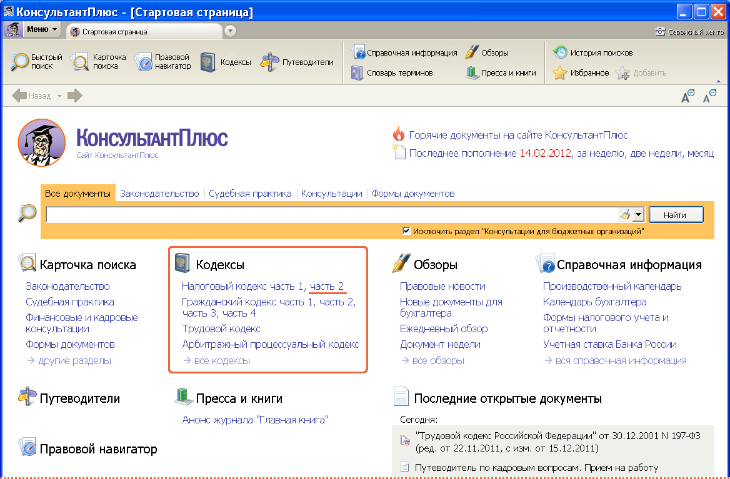Show последнее пополнение за неделю
This screenshot has width=730, height=479.
tap(601, 154)
